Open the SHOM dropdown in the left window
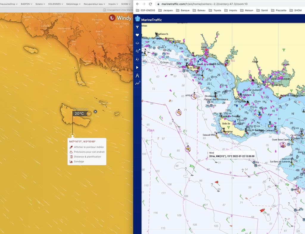The width and height of the screenshot is (305, 234). point(126,4)
